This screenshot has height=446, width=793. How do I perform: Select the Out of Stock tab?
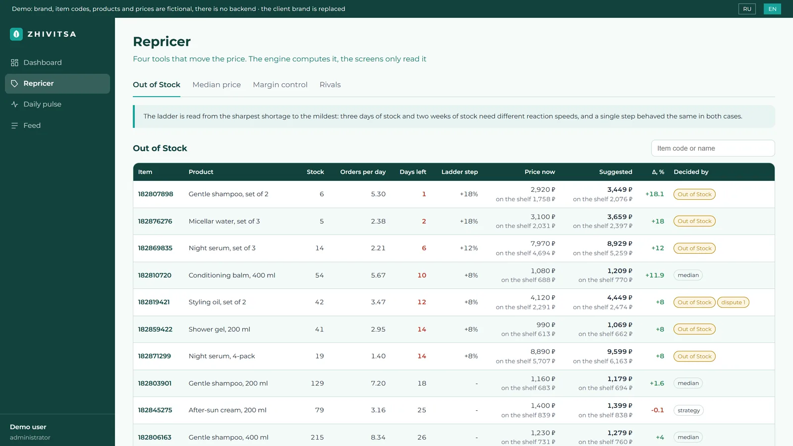click(157, 85)
